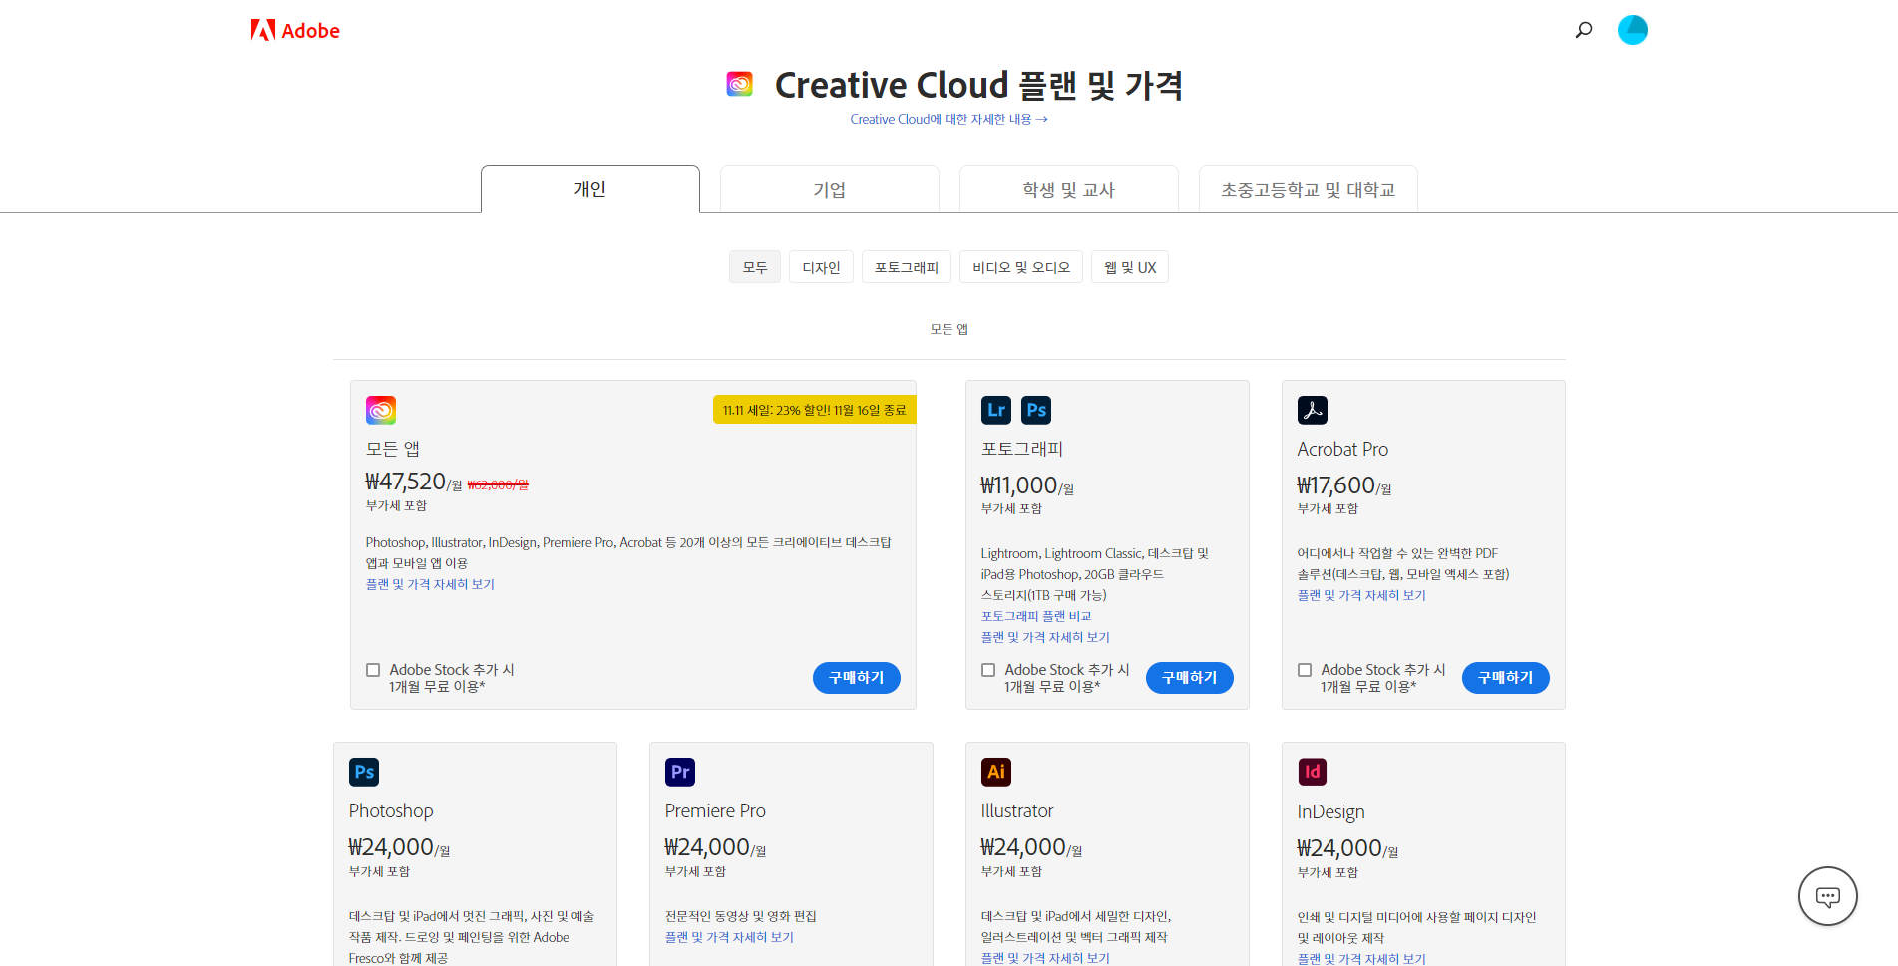The width and height of the screenshot is (1898, 966).
Task: Switch to the 학생 및 교사 tab
Action: pos(1069,189)
